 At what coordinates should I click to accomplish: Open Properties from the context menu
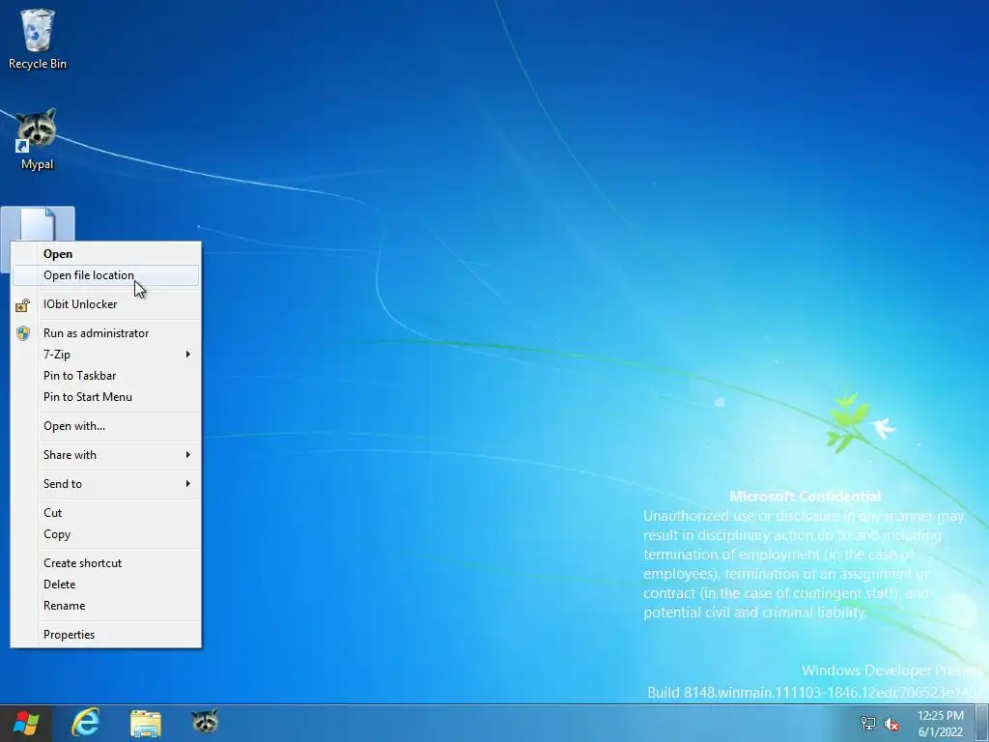(x=106, y=635)
